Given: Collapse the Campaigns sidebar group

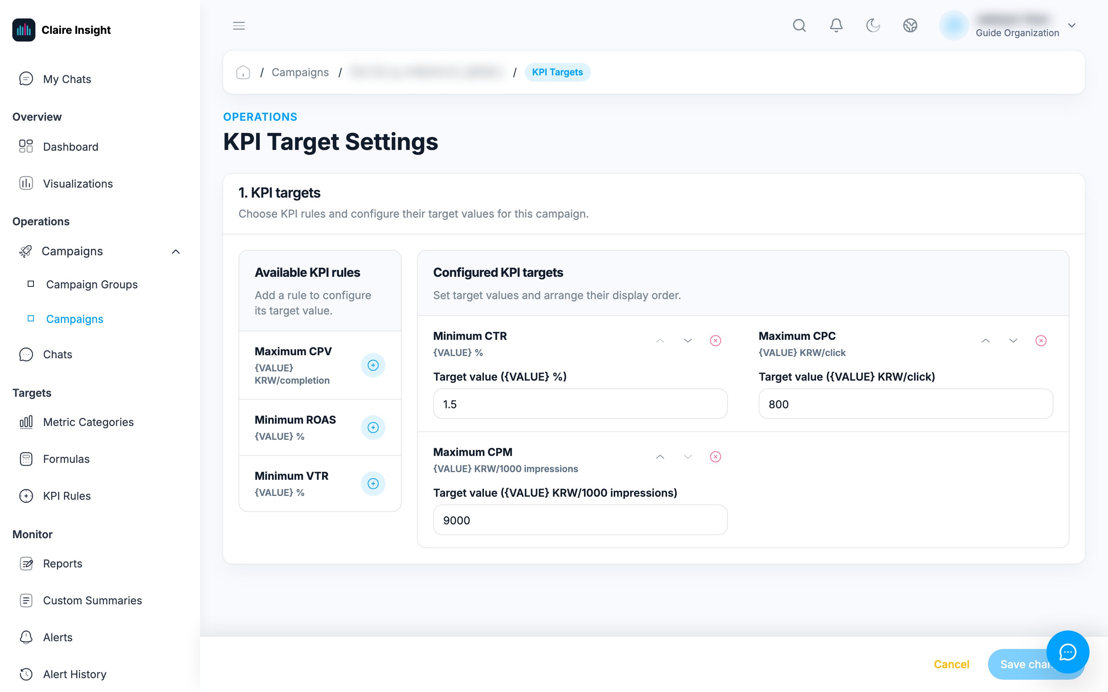Looking at the screenshot, I should 175,252.
